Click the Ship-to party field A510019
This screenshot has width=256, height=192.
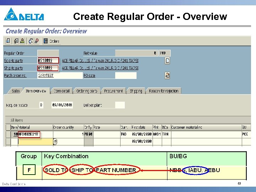tap(48, 68)
